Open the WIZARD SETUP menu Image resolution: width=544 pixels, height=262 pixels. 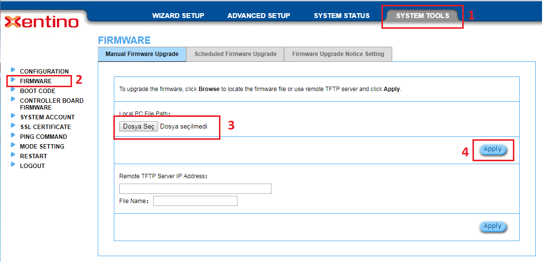(x=178, y=16)
